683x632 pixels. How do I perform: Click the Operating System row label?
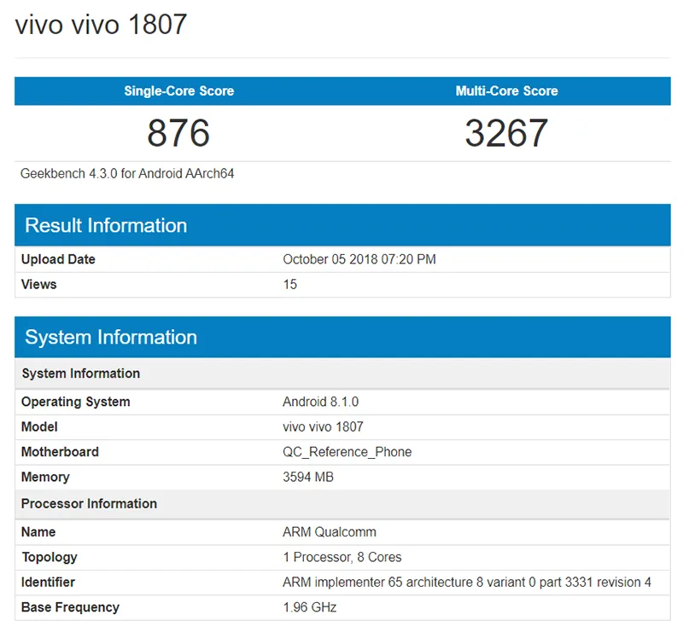tap(75, 402)
